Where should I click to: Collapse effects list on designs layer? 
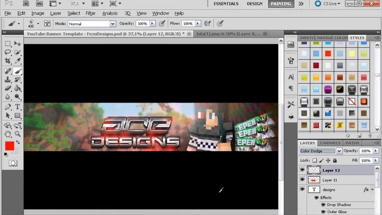(372, 189)
